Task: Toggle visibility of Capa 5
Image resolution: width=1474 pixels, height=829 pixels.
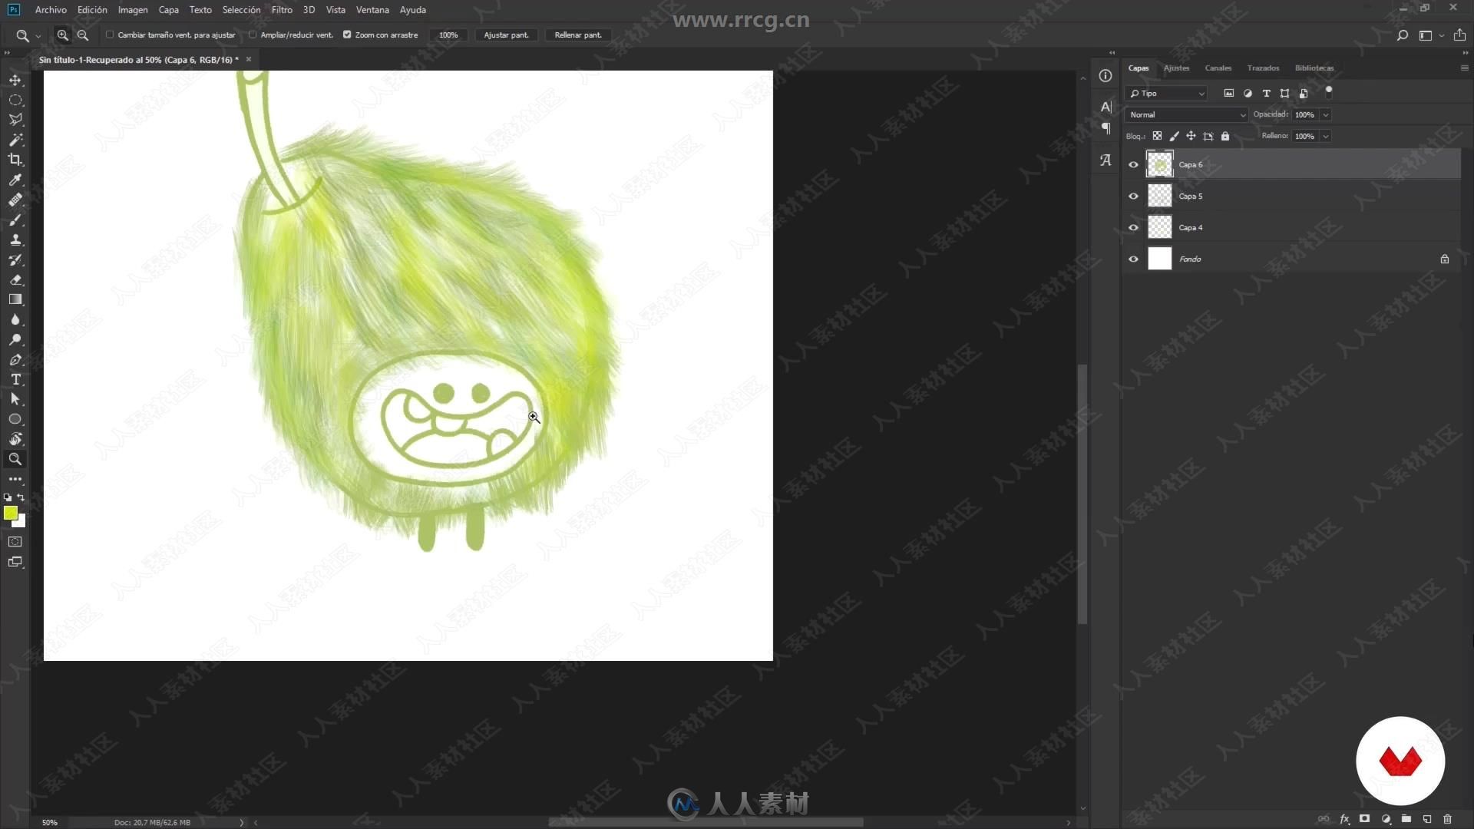Action: tap(1133, 197)
